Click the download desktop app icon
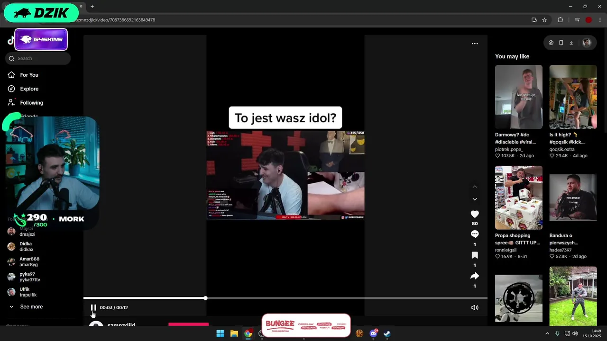Screen dimensions: 607x341 click(571, 43)
